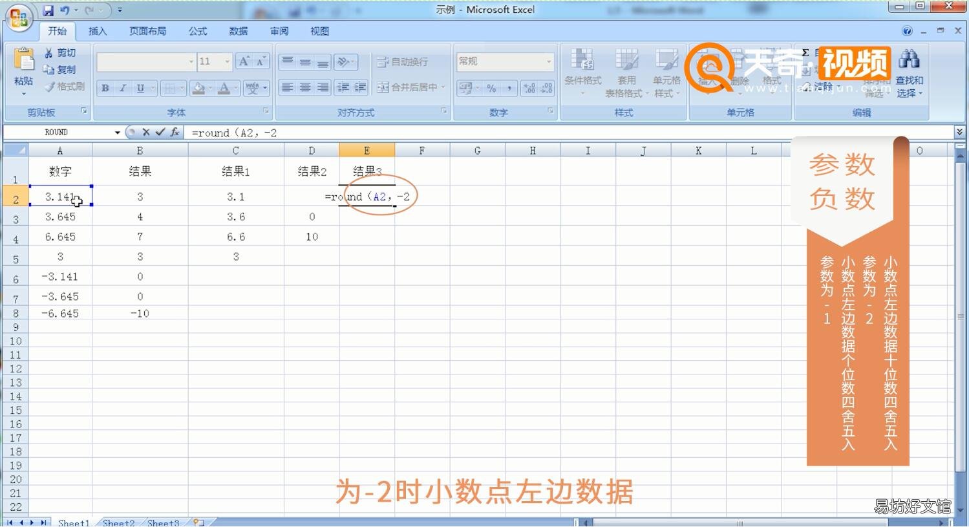The width and height of the screenshot is (969, 527).
Task: Toggle align text left
Action: click(x=288, y=87)
